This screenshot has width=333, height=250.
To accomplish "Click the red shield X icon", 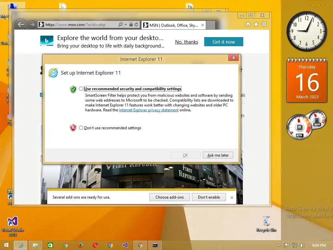I will click(x=73, y=128).
